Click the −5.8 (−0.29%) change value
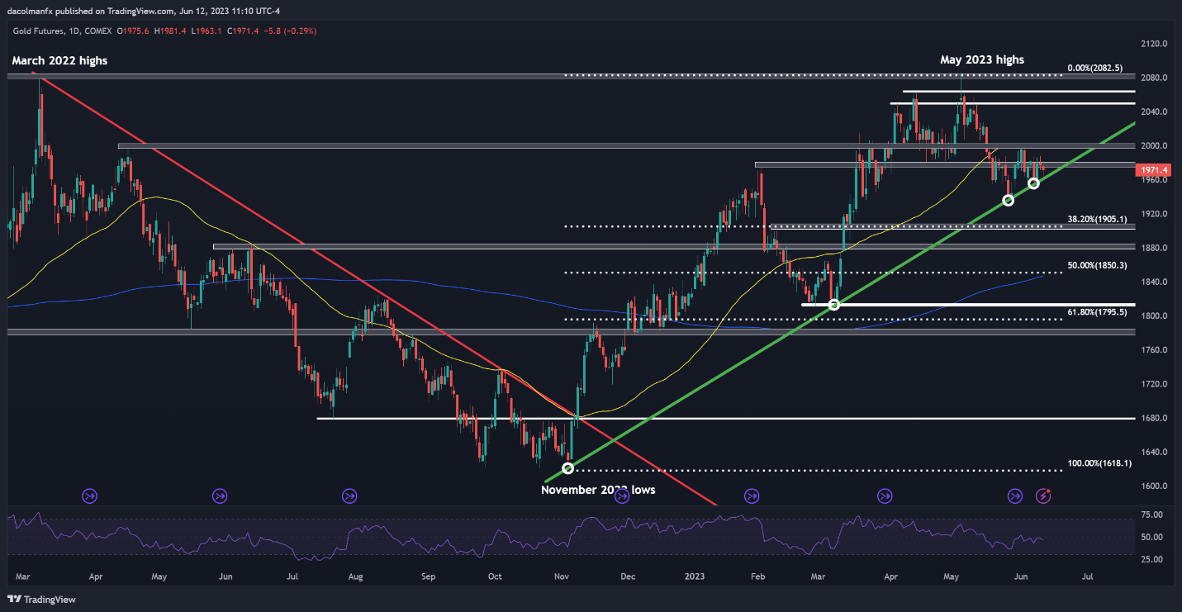 [x=288, y=31]
